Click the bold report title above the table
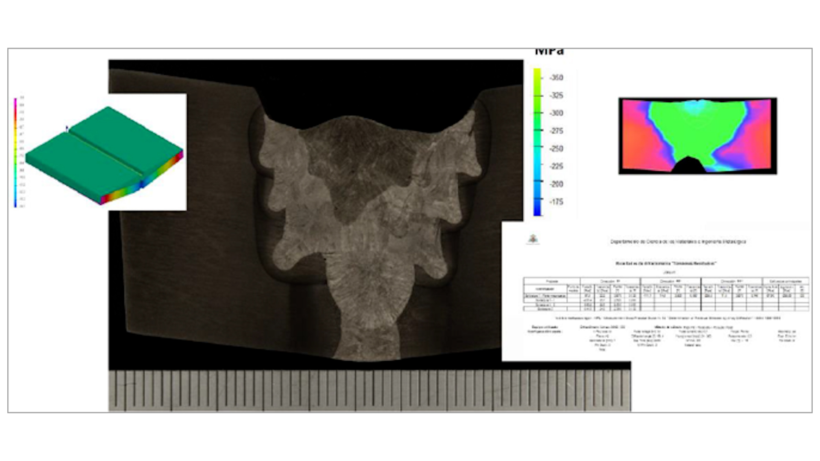Screen dimensions: 820x461 tap(666, 263)
